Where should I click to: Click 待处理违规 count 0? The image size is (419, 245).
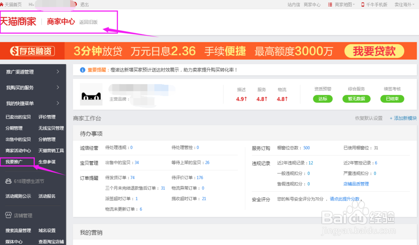pyautogui.click(x=132, y=148)
